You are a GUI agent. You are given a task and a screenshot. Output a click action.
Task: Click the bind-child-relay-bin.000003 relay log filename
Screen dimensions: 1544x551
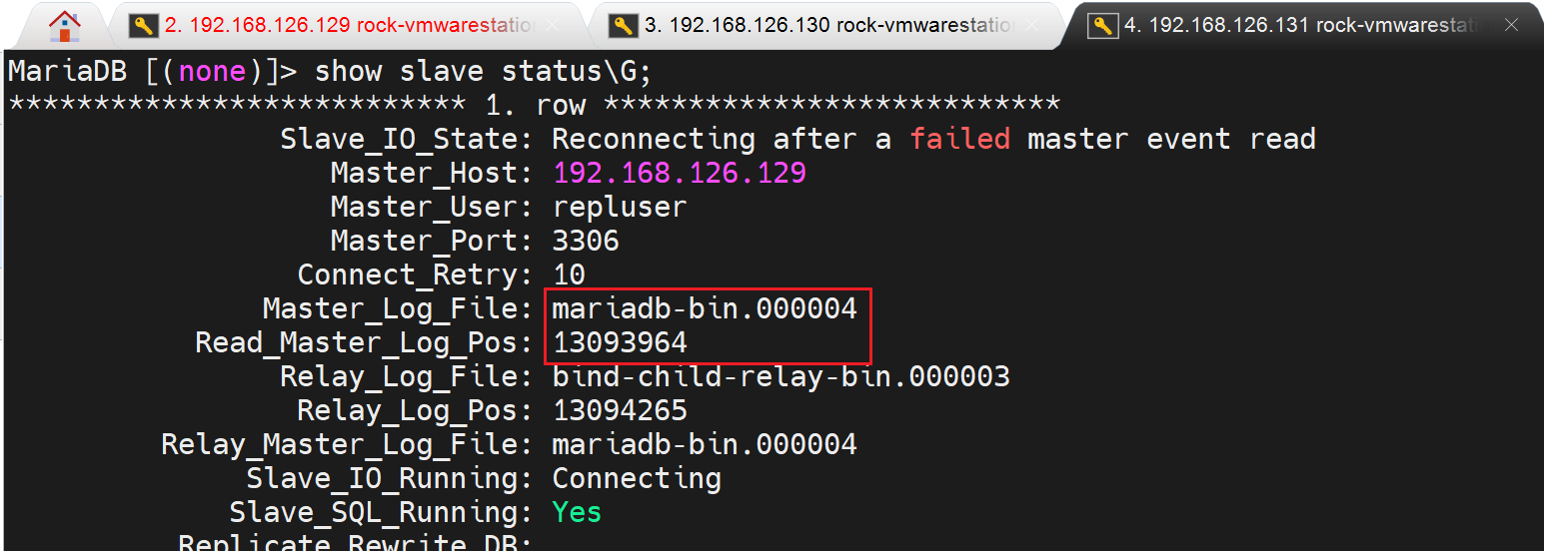[780, 377]
